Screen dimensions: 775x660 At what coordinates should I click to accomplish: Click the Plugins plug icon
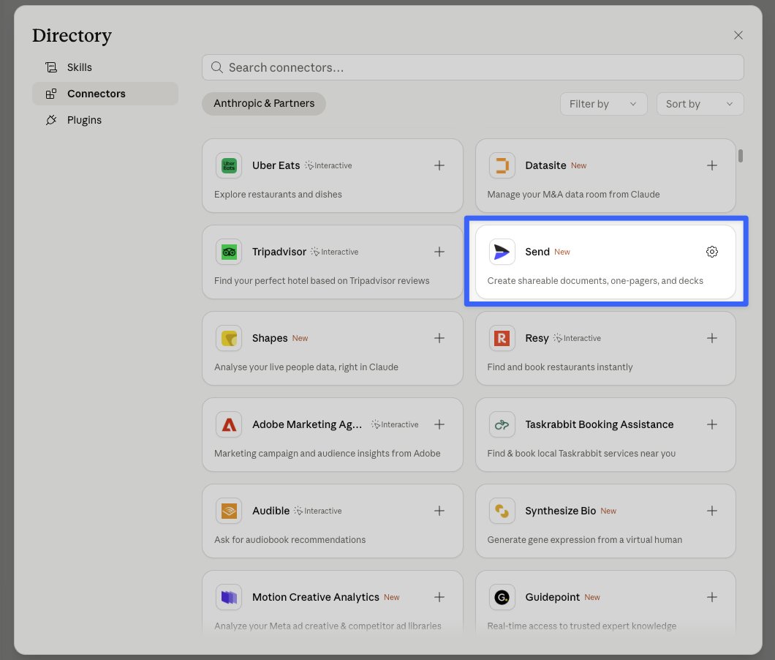tap(51, 120)
